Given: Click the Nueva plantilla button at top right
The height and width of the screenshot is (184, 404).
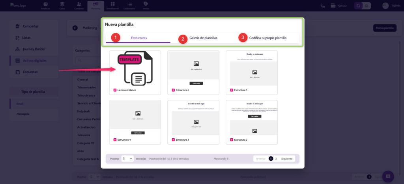Looking at the screenshot, I should click(385, 28).
